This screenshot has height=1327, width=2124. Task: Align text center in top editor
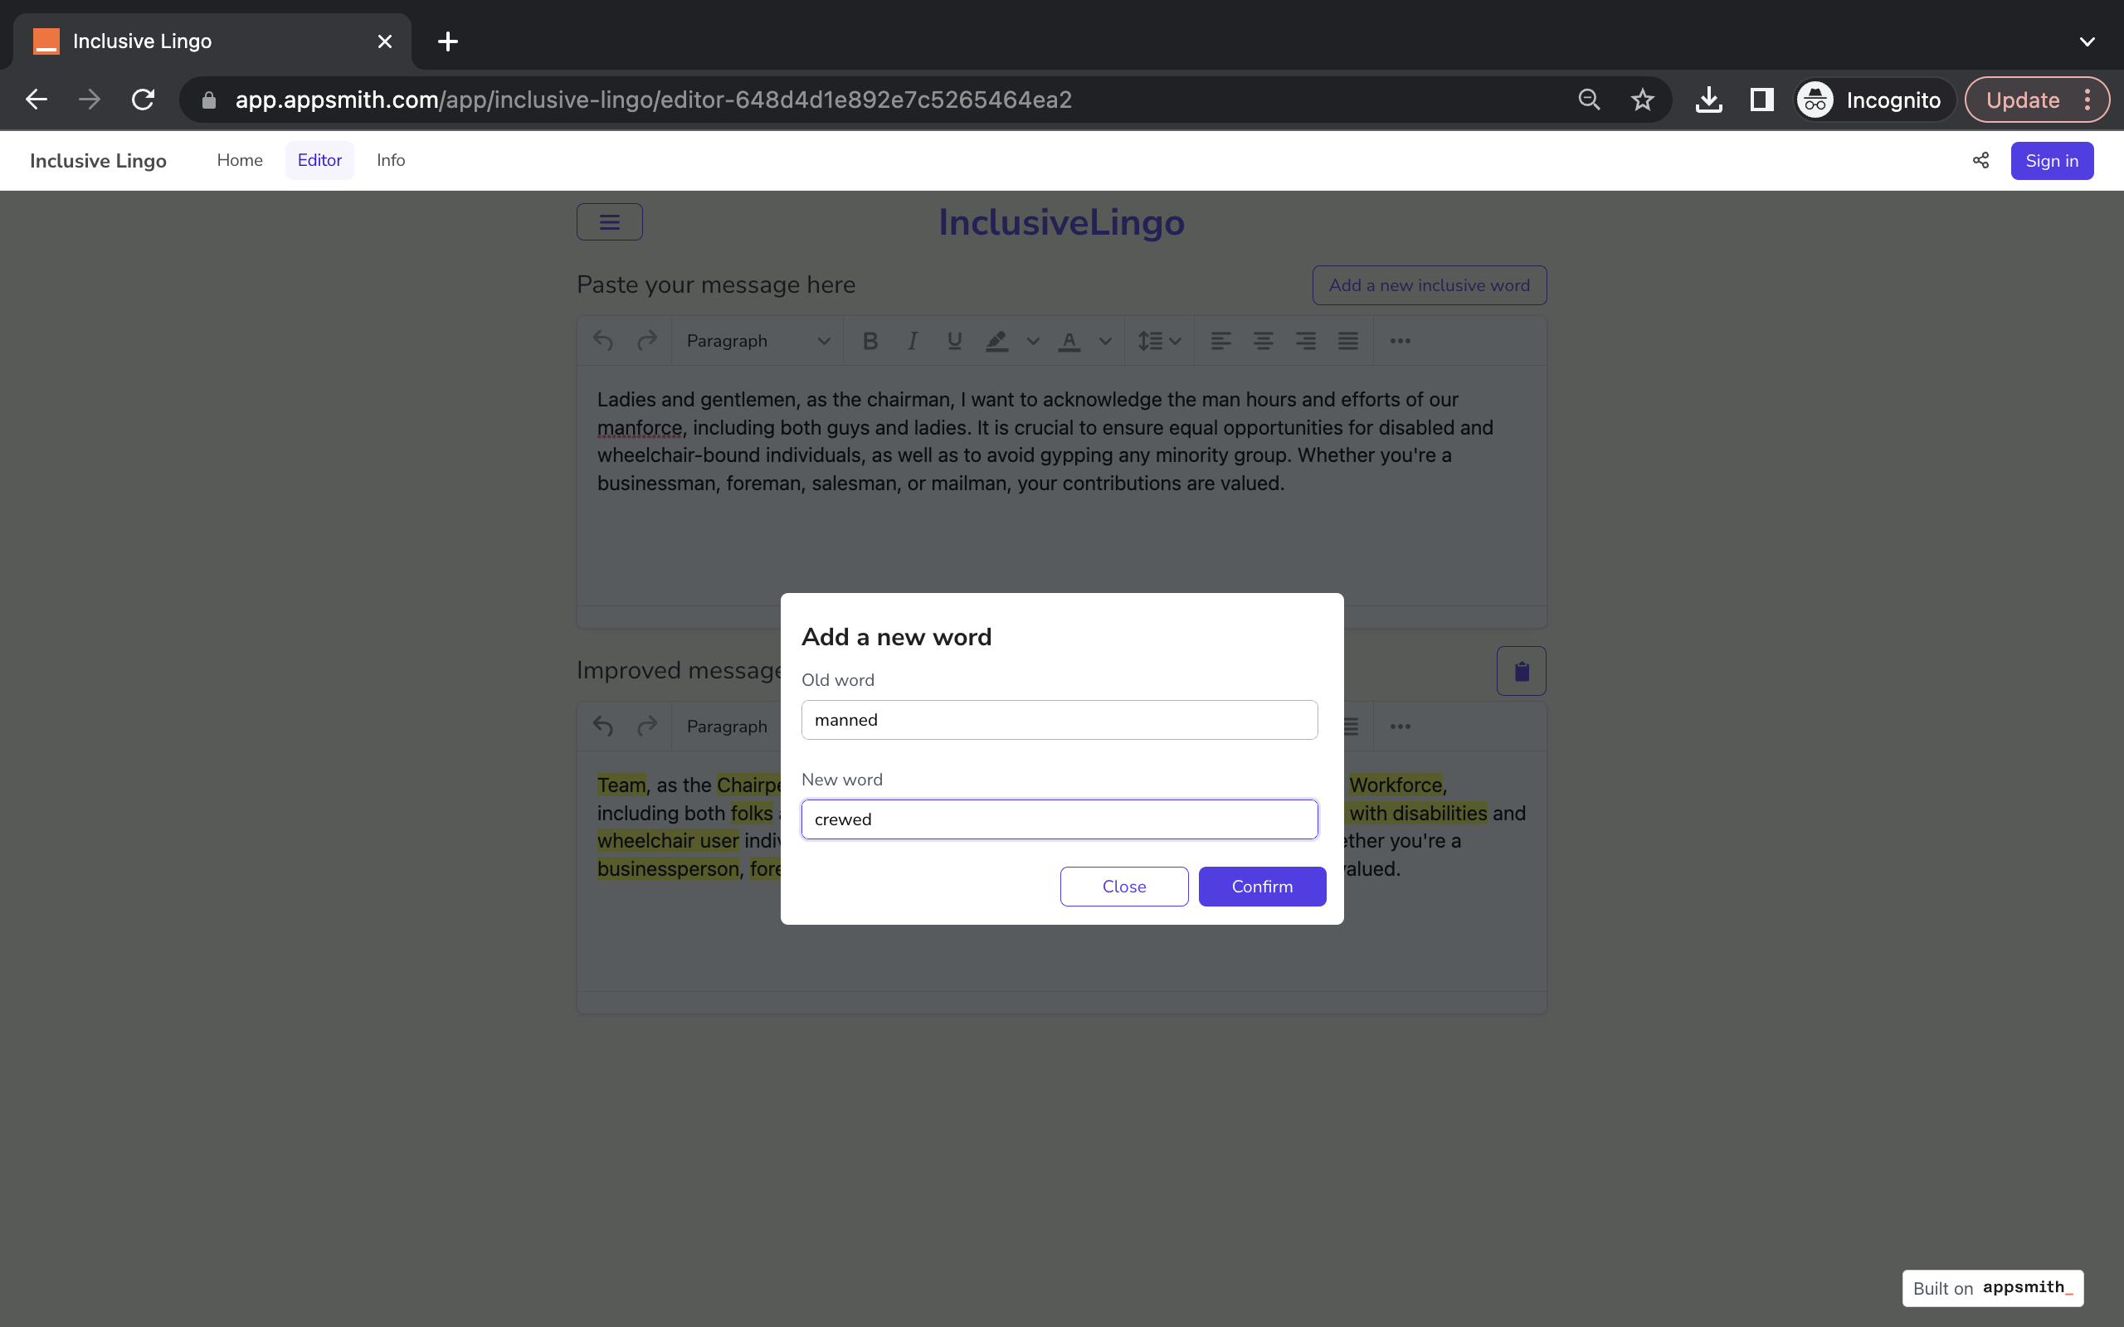(1263, 342)
